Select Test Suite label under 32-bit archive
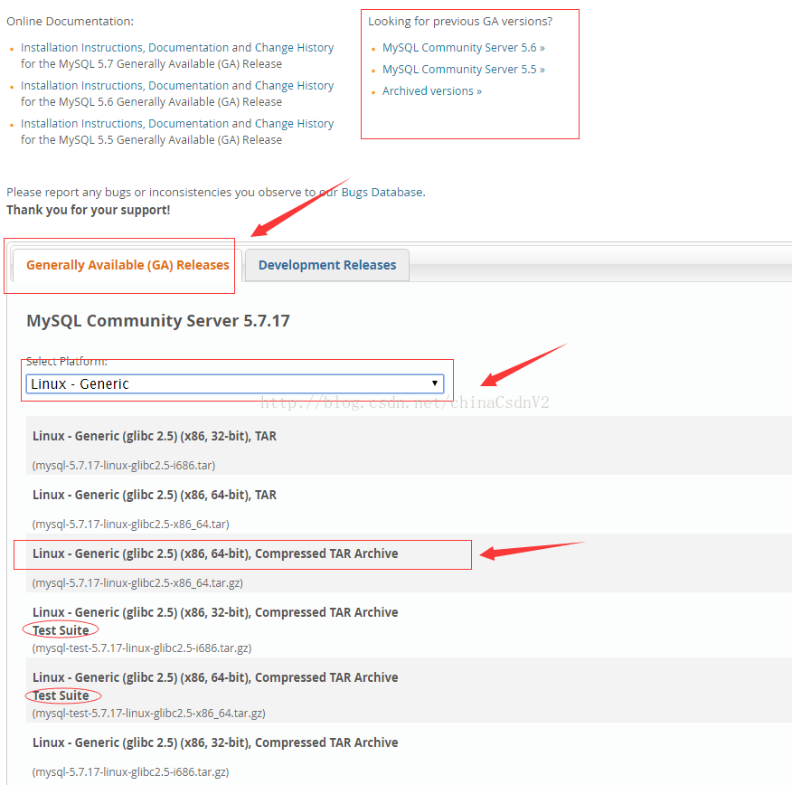The image size is (792, 785). click(x=61, y=630)
